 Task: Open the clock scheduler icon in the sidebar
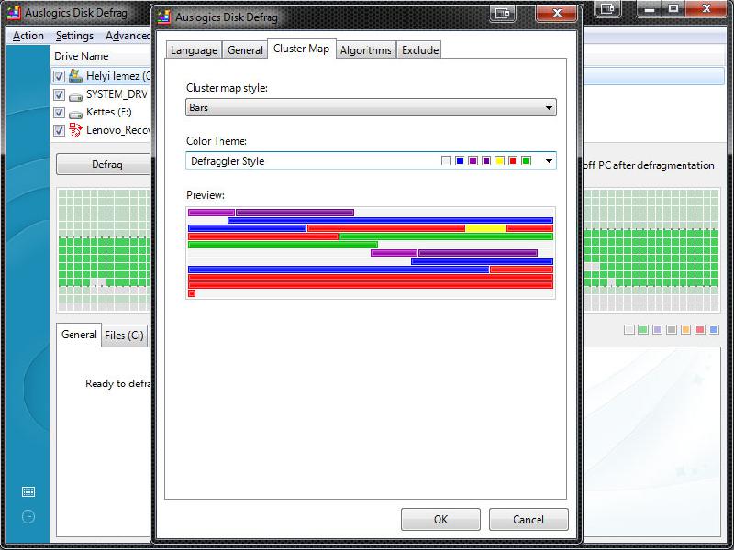coord(28,516)
